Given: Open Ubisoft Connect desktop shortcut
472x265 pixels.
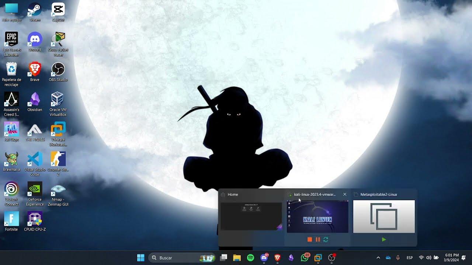Looking at the screenshot, I should (11, 194).
